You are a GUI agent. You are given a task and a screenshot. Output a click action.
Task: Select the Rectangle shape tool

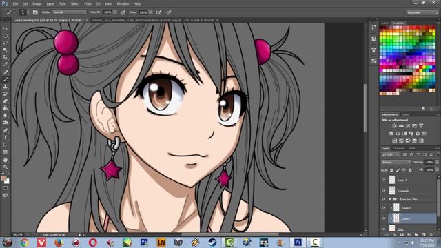(5, 152)
